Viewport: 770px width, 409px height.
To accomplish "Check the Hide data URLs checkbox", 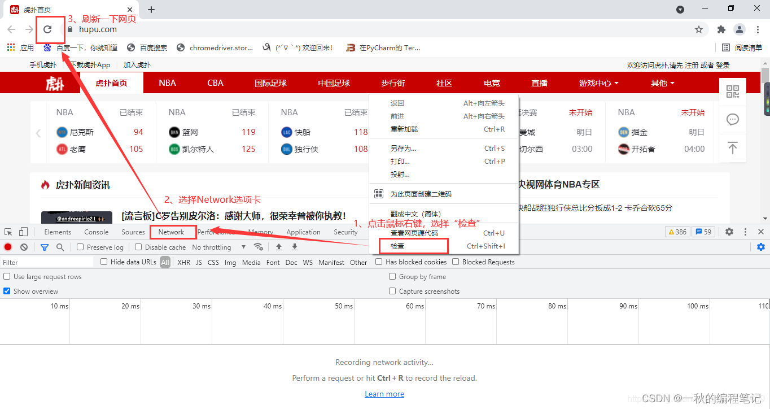I will tap(104, 262).
